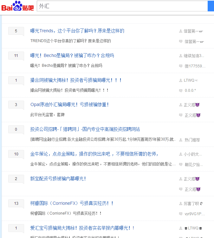Click last-reply bubble icon on Opal row
The image size is (214, 238).
pyautogui.click(x=181, y=115)
